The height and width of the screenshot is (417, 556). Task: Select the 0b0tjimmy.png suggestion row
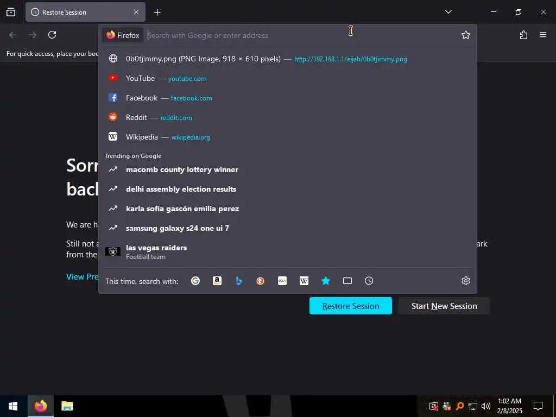288,59
